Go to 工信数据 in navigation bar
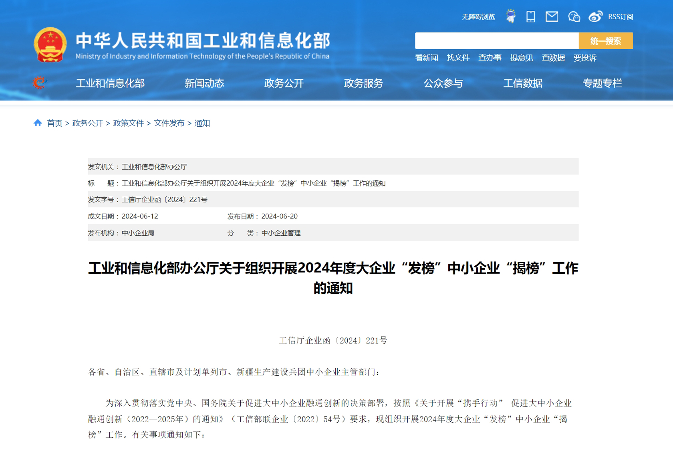 523,83
